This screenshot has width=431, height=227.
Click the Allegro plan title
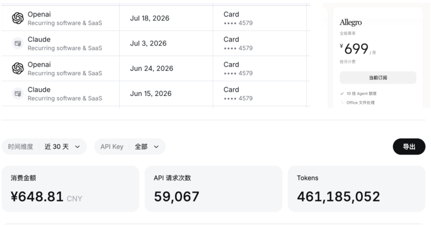350,22
